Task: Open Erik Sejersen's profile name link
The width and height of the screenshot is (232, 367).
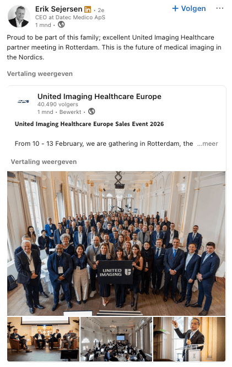Action: click(x=58, y=9)
